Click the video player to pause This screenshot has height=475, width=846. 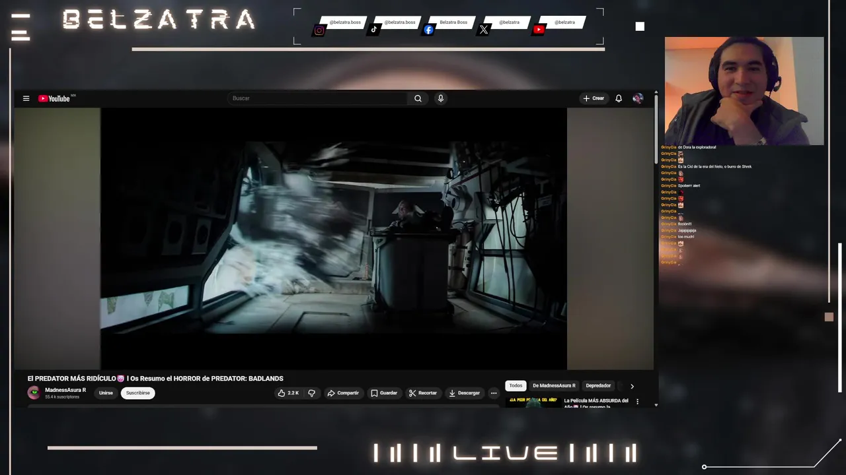[x=333, y=239]
